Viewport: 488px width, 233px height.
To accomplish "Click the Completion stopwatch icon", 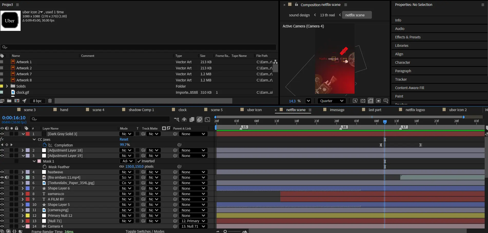I will coord(45,145).
